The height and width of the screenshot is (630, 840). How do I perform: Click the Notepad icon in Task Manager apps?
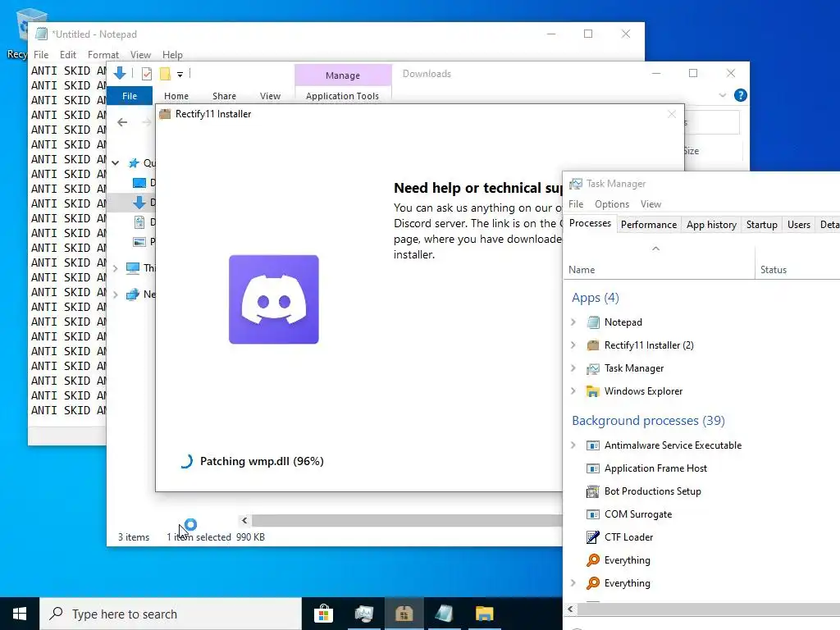tap(593, 322)
